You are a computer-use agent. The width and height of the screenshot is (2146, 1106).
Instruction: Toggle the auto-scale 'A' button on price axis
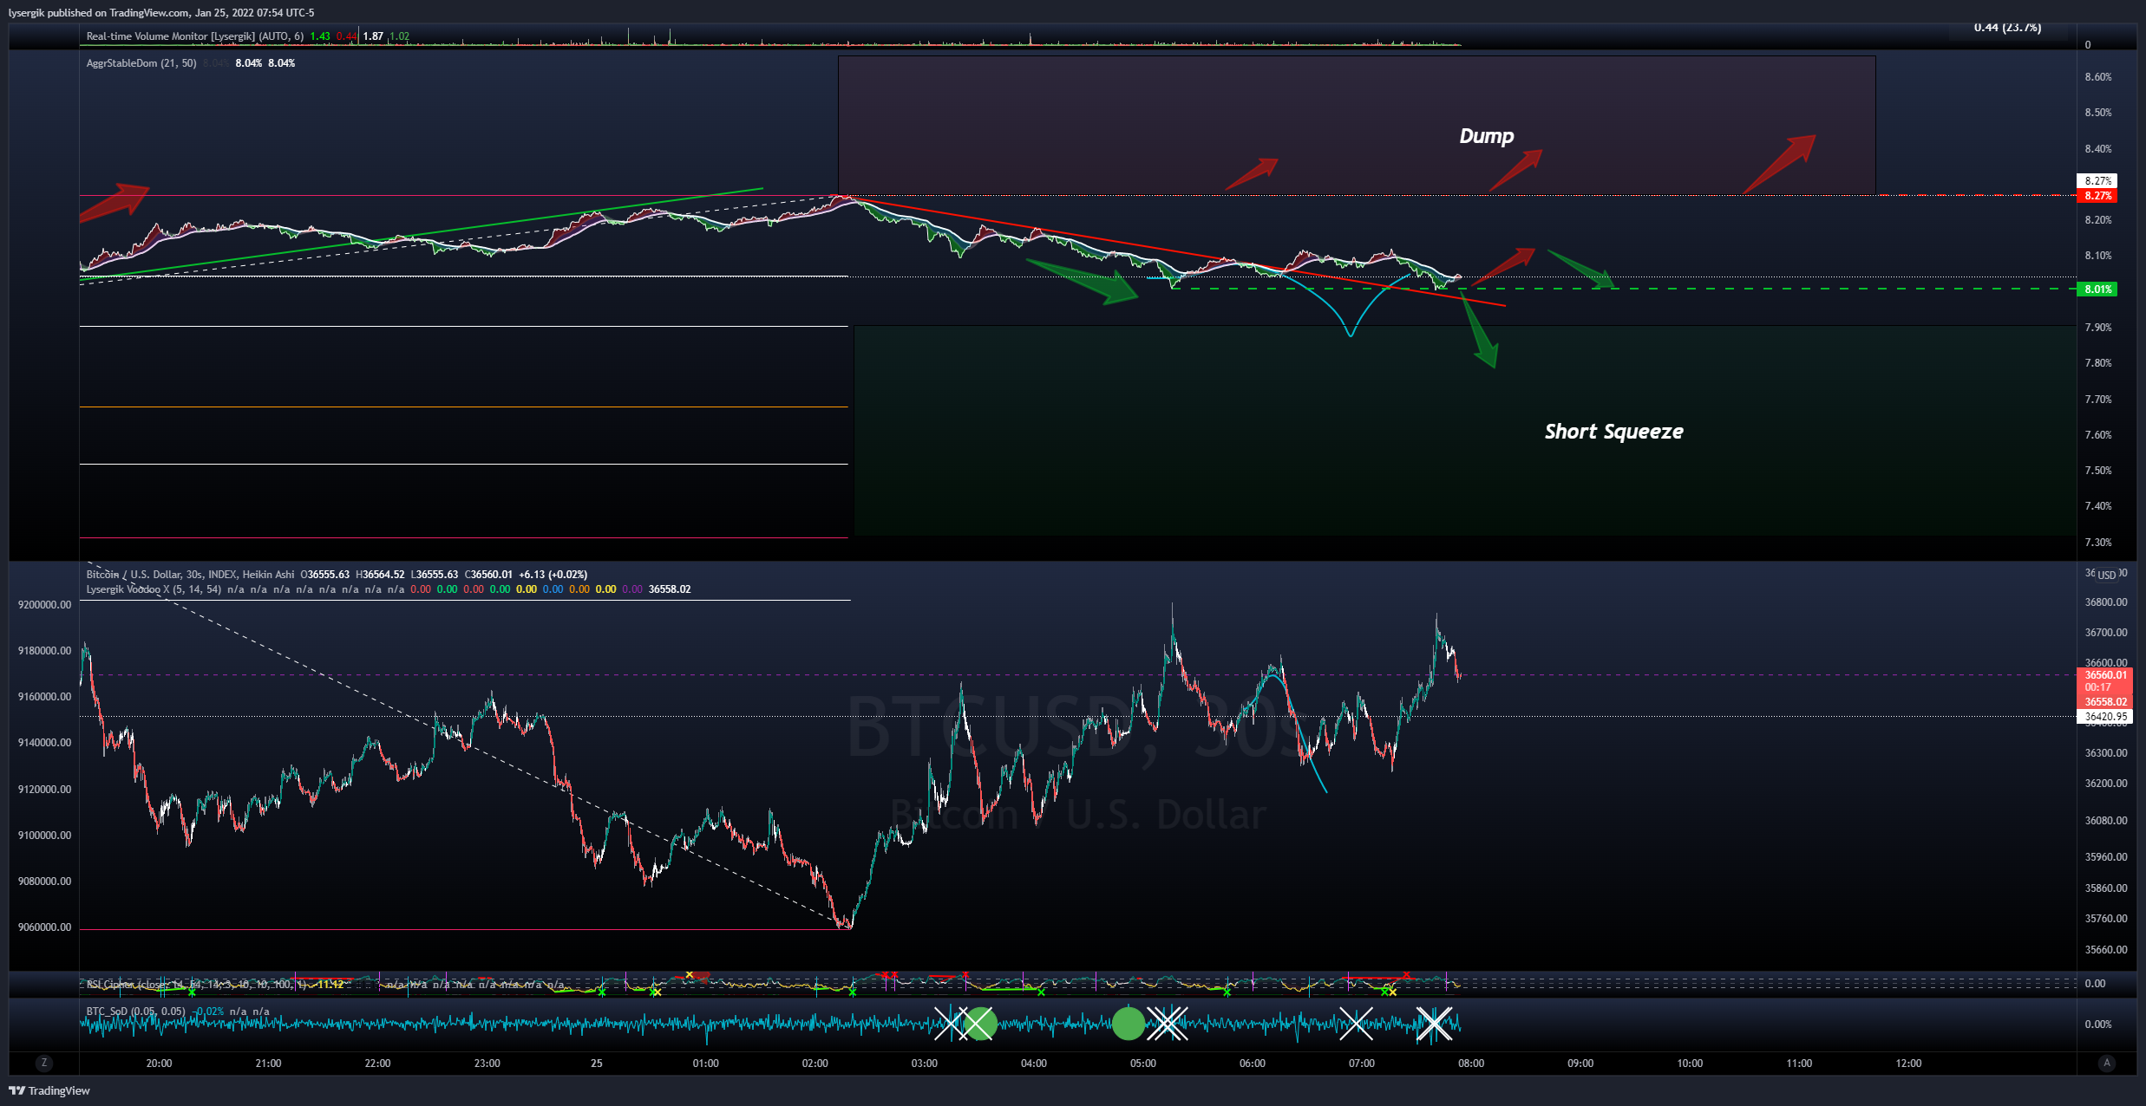click(2106, 1063)
